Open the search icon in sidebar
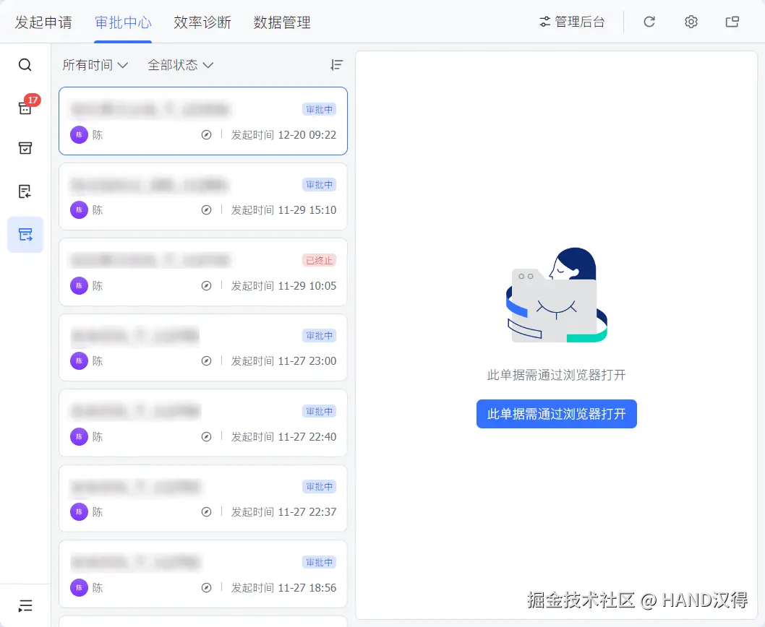 (x=25, y=65)
